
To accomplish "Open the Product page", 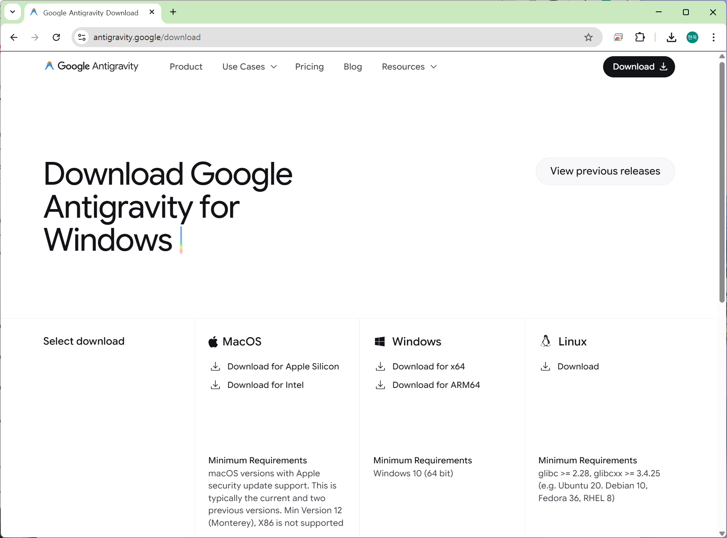I will 186,67.
